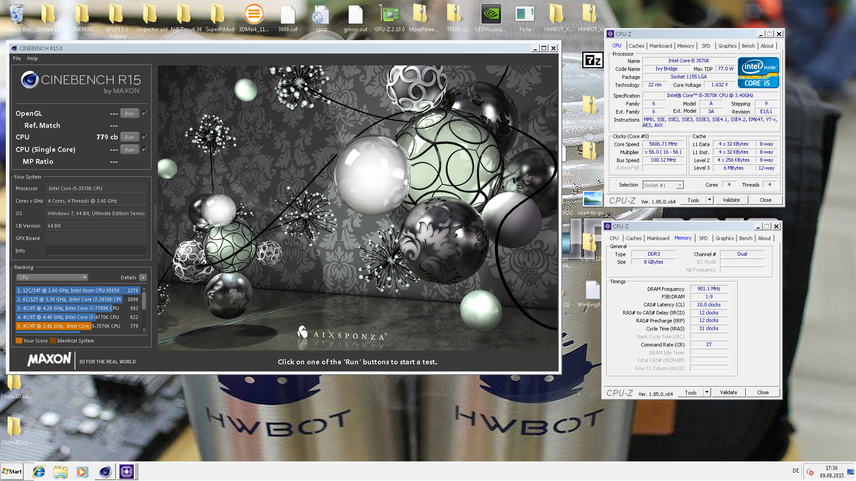
Task: Run the OpenGL benchmark
Action: coord(129,114)
